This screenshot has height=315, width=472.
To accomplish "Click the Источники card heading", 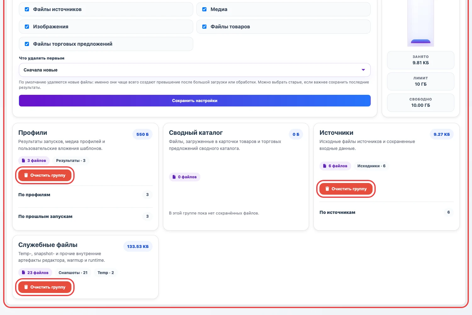I will coord(336,133).
